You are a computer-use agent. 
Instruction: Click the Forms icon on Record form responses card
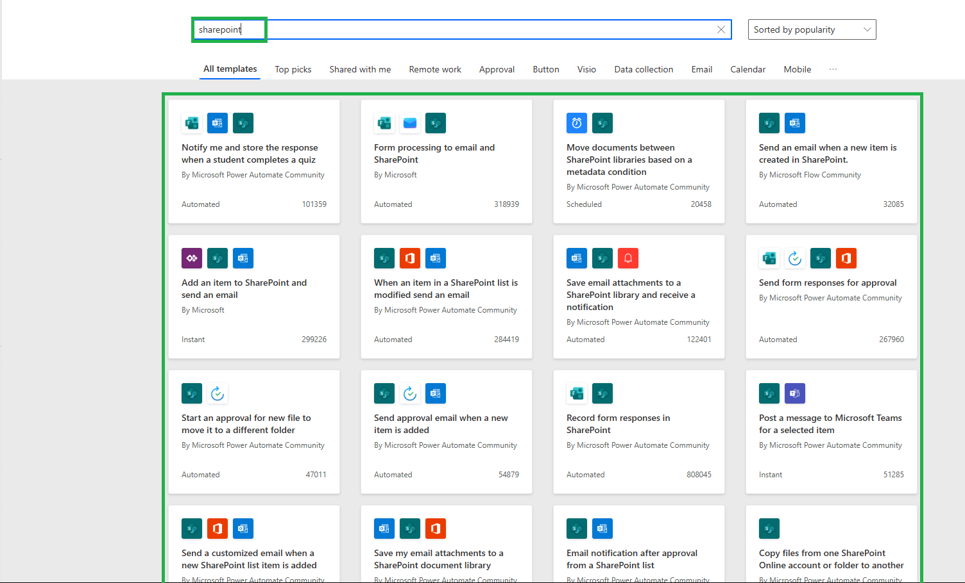click(x=577, y=393)
